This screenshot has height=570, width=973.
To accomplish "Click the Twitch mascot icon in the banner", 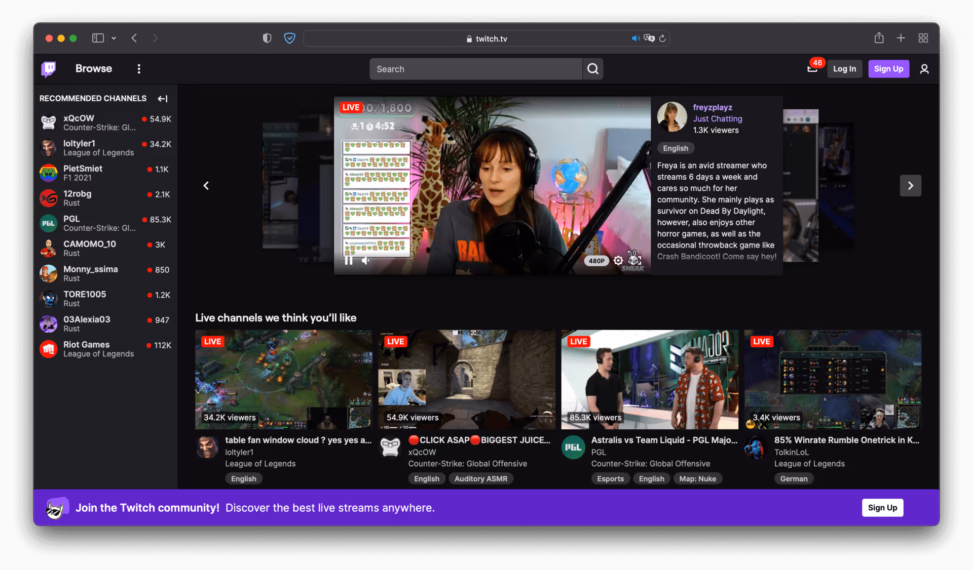I will (57, 508).
